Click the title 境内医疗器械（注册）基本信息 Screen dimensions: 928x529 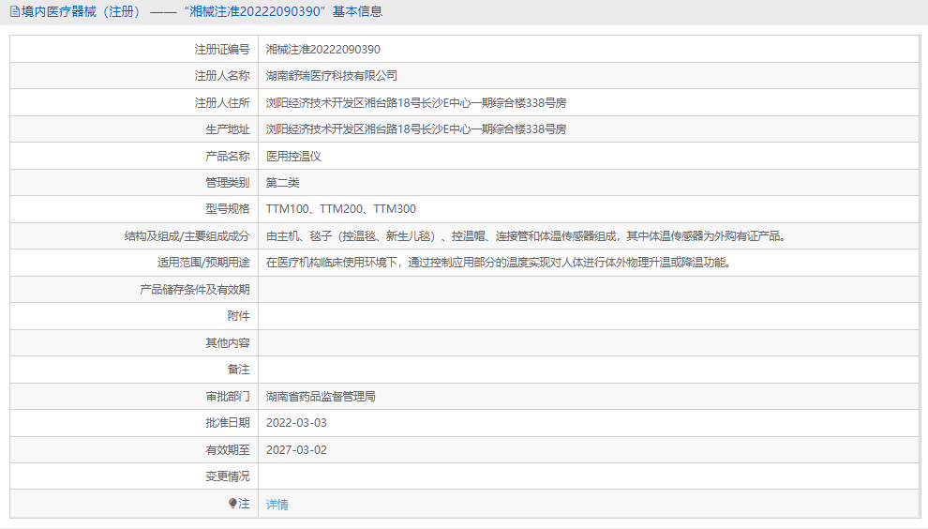(202, 12)
